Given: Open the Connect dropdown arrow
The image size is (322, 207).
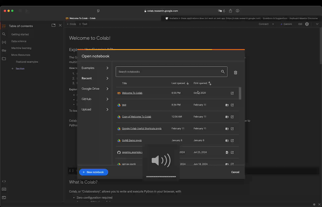Looking at the screenshot, I should click(x=273, y=24).
